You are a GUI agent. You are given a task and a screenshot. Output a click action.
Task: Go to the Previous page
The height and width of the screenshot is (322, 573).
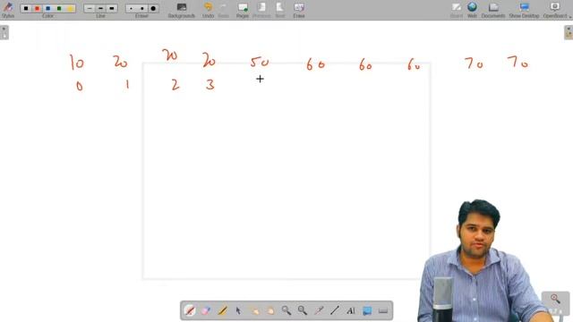pos(261,10)
